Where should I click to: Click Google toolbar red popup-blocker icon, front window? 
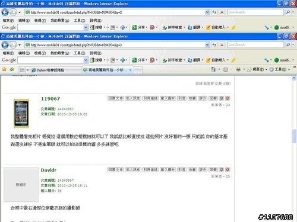(152, 60)
